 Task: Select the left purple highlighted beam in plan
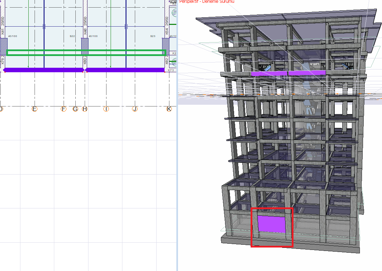click(x=43, y=70)
